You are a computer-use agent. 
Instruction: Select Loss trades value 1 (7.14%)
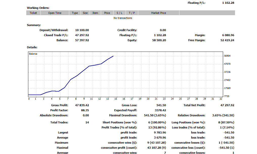tap(227, 128)
